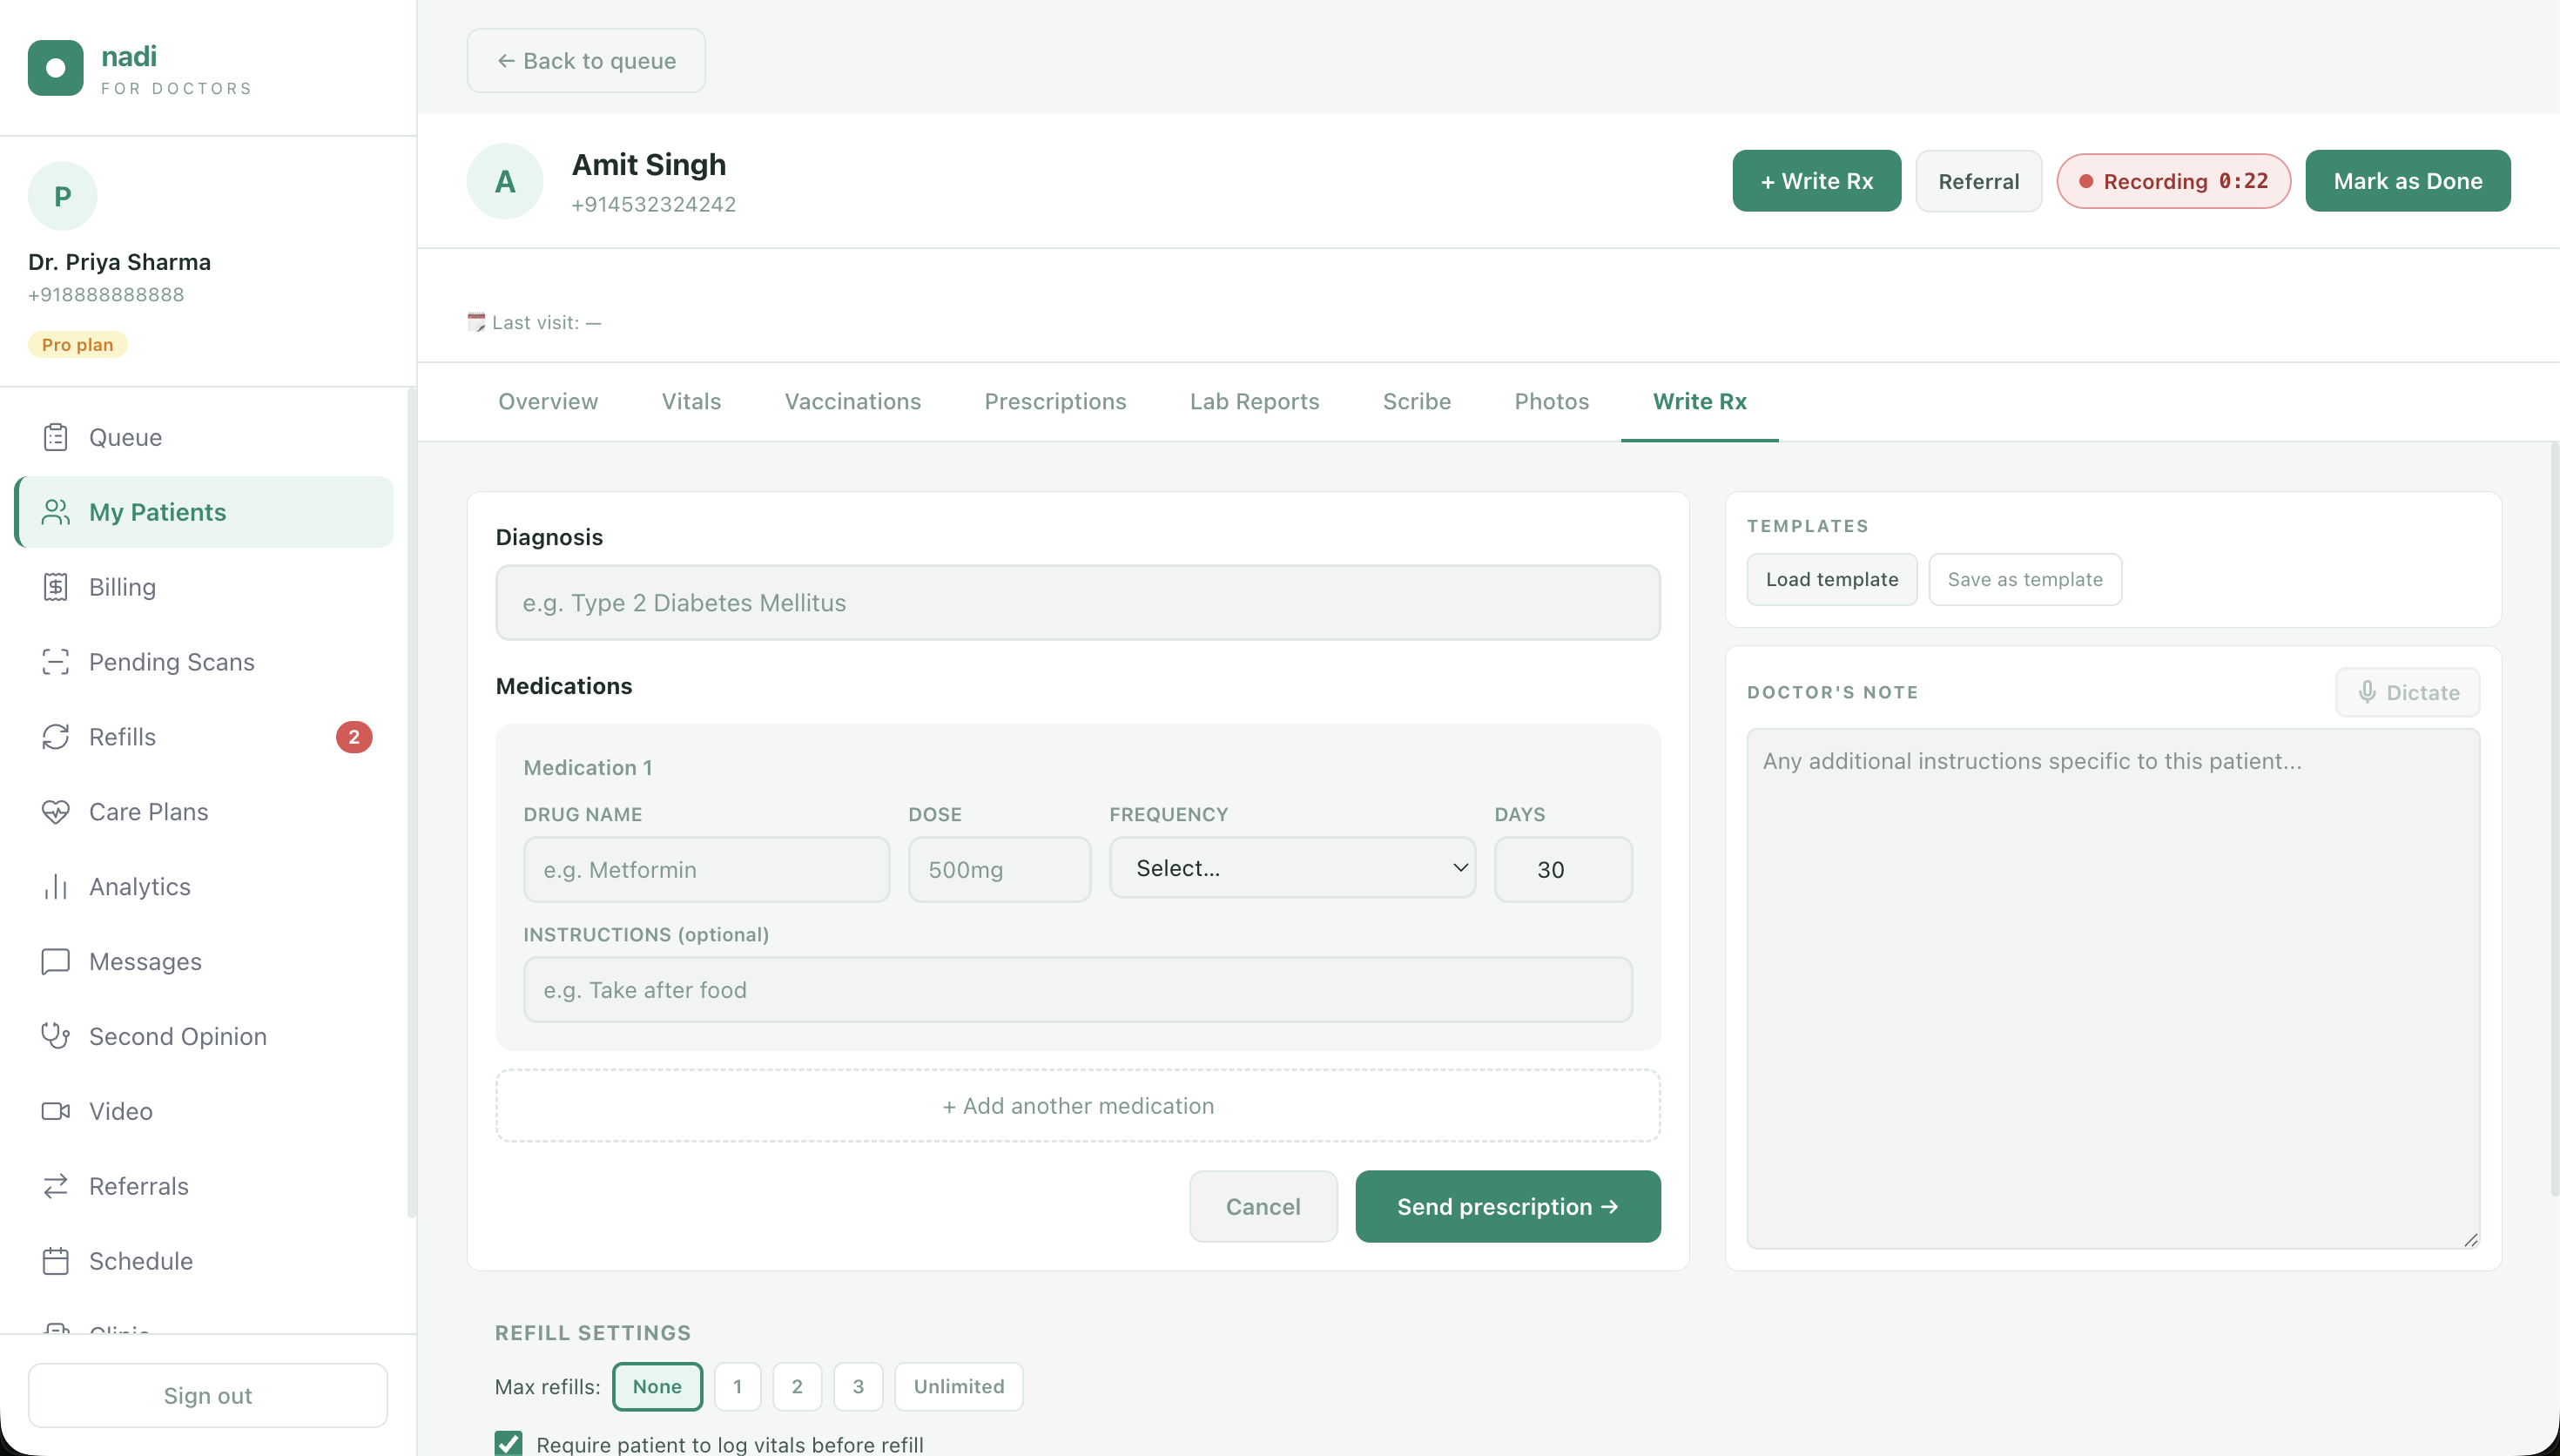Screen dimensions: 2560x1456
Task: Click the Second Opinion stethoscope icon
Action: pyautogui.click(x=56, y=1036)
